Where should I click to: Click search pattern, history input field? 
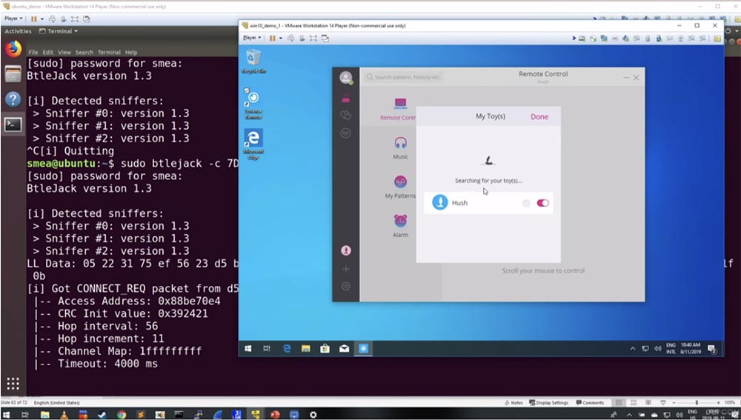point(404,77)
